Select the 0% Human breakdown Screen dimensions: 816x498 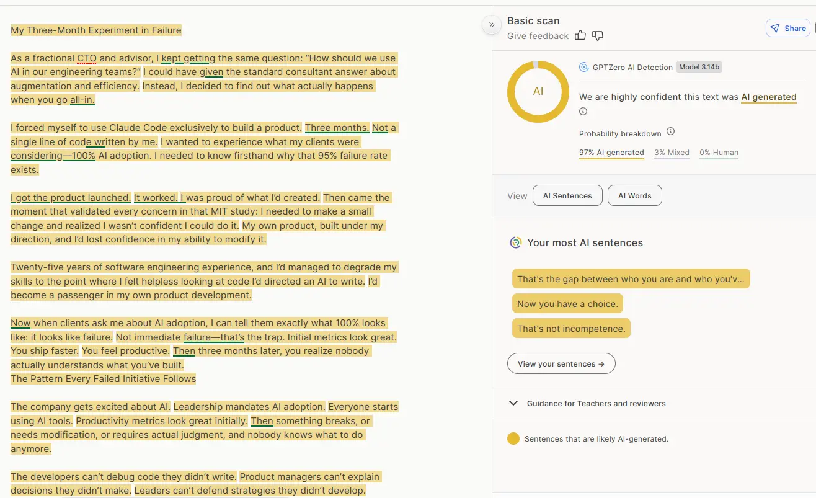click(x=719, y=153)
